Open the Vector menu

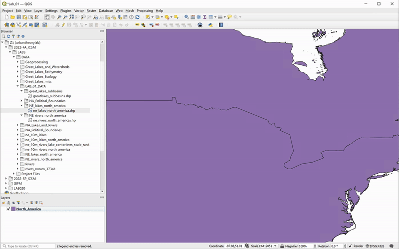(79, 10)
